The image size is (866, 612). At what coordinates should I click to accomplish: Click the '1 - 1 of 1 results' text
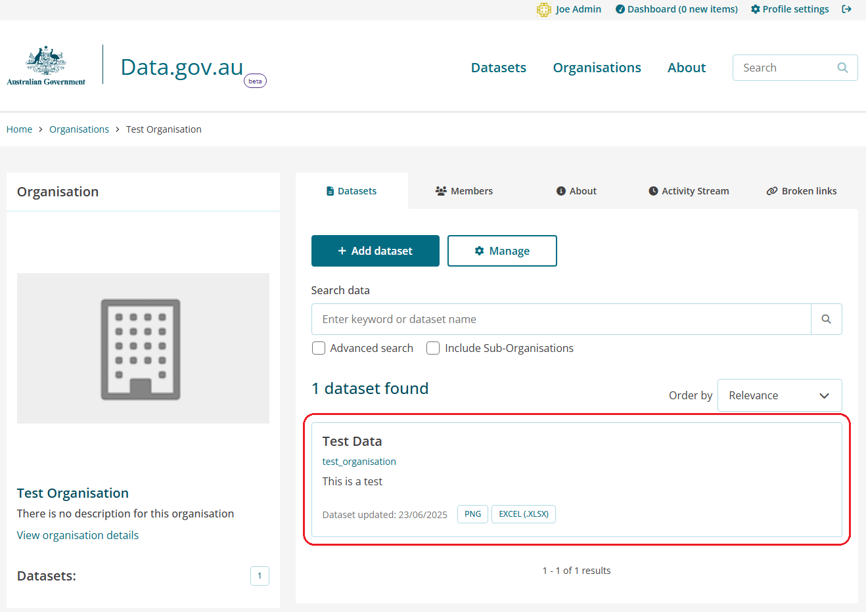coord(577,571)
